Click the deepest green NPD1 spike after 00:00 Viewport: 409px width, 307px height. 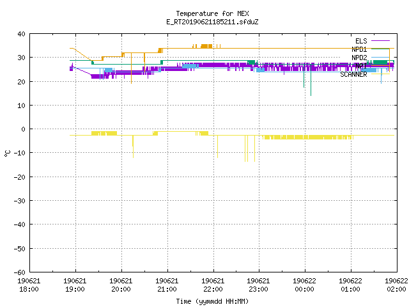311,79
